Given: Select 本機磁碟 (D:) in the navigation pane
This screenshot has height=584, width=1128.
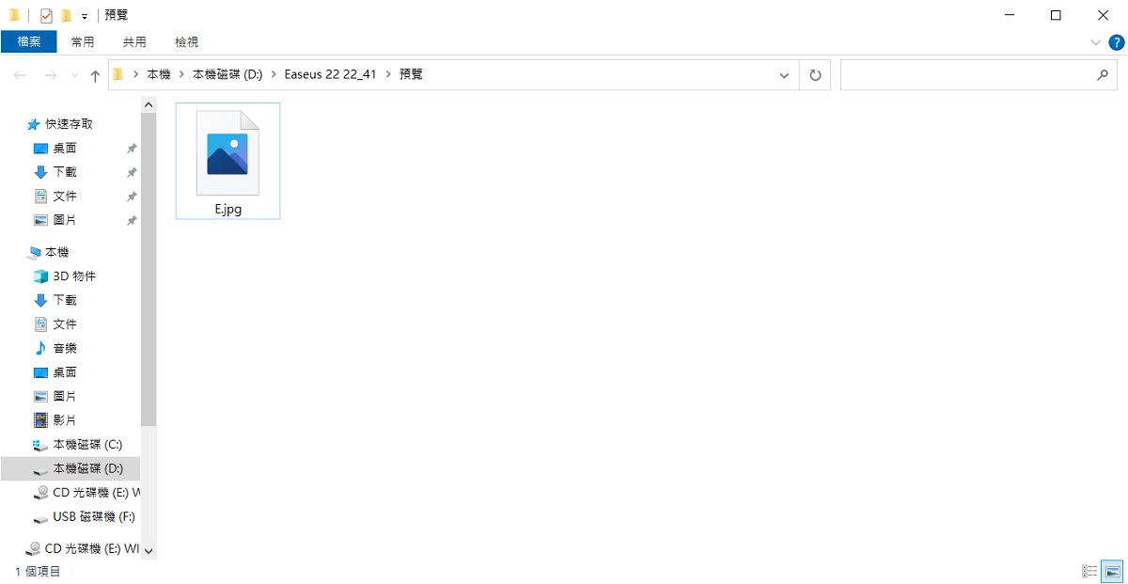Looking at the screenshot, I should [70, 468].
